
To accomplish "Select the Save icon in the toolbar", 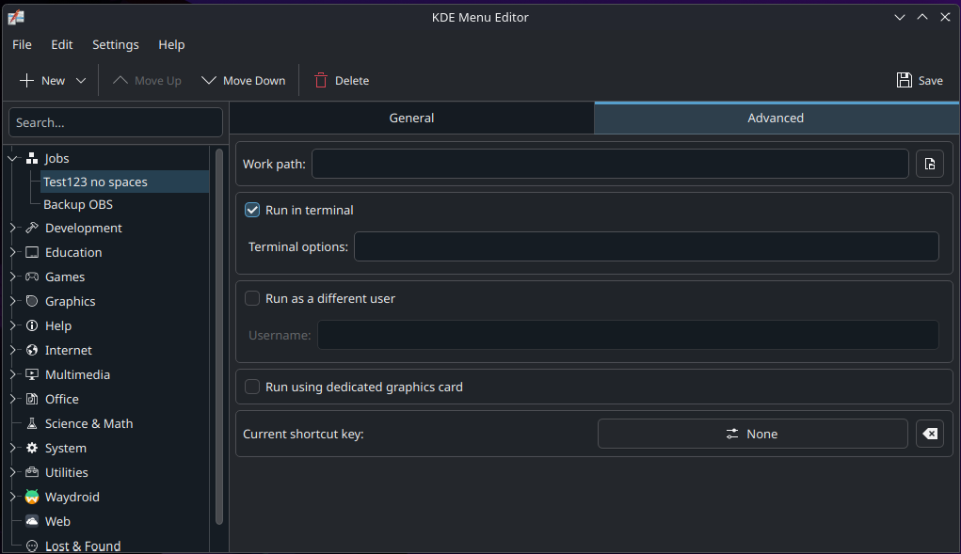I will 904,80.
